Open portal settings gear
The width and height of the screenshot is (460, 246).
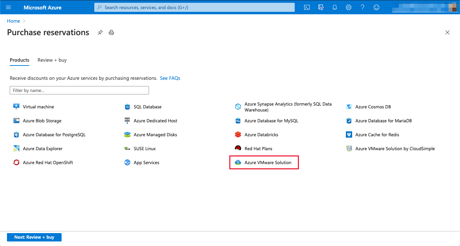[x=349, y=7]
